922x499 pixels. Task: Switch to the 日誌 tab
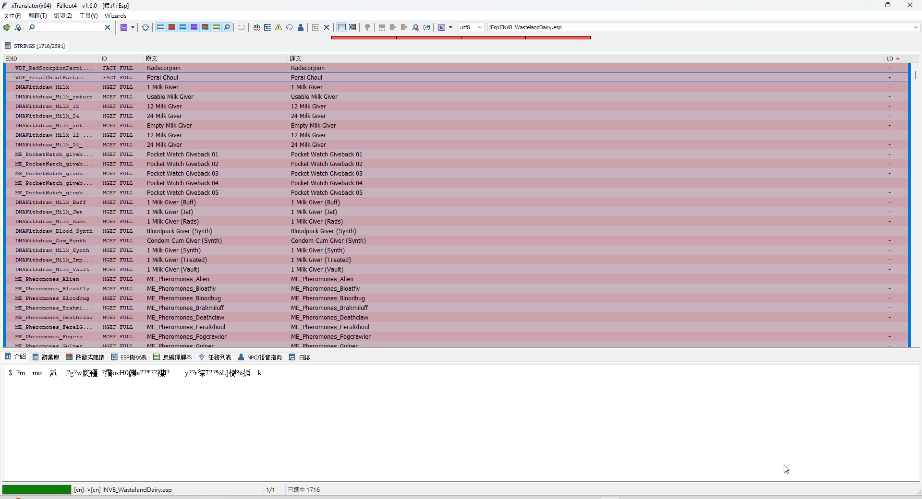point(300,357)
